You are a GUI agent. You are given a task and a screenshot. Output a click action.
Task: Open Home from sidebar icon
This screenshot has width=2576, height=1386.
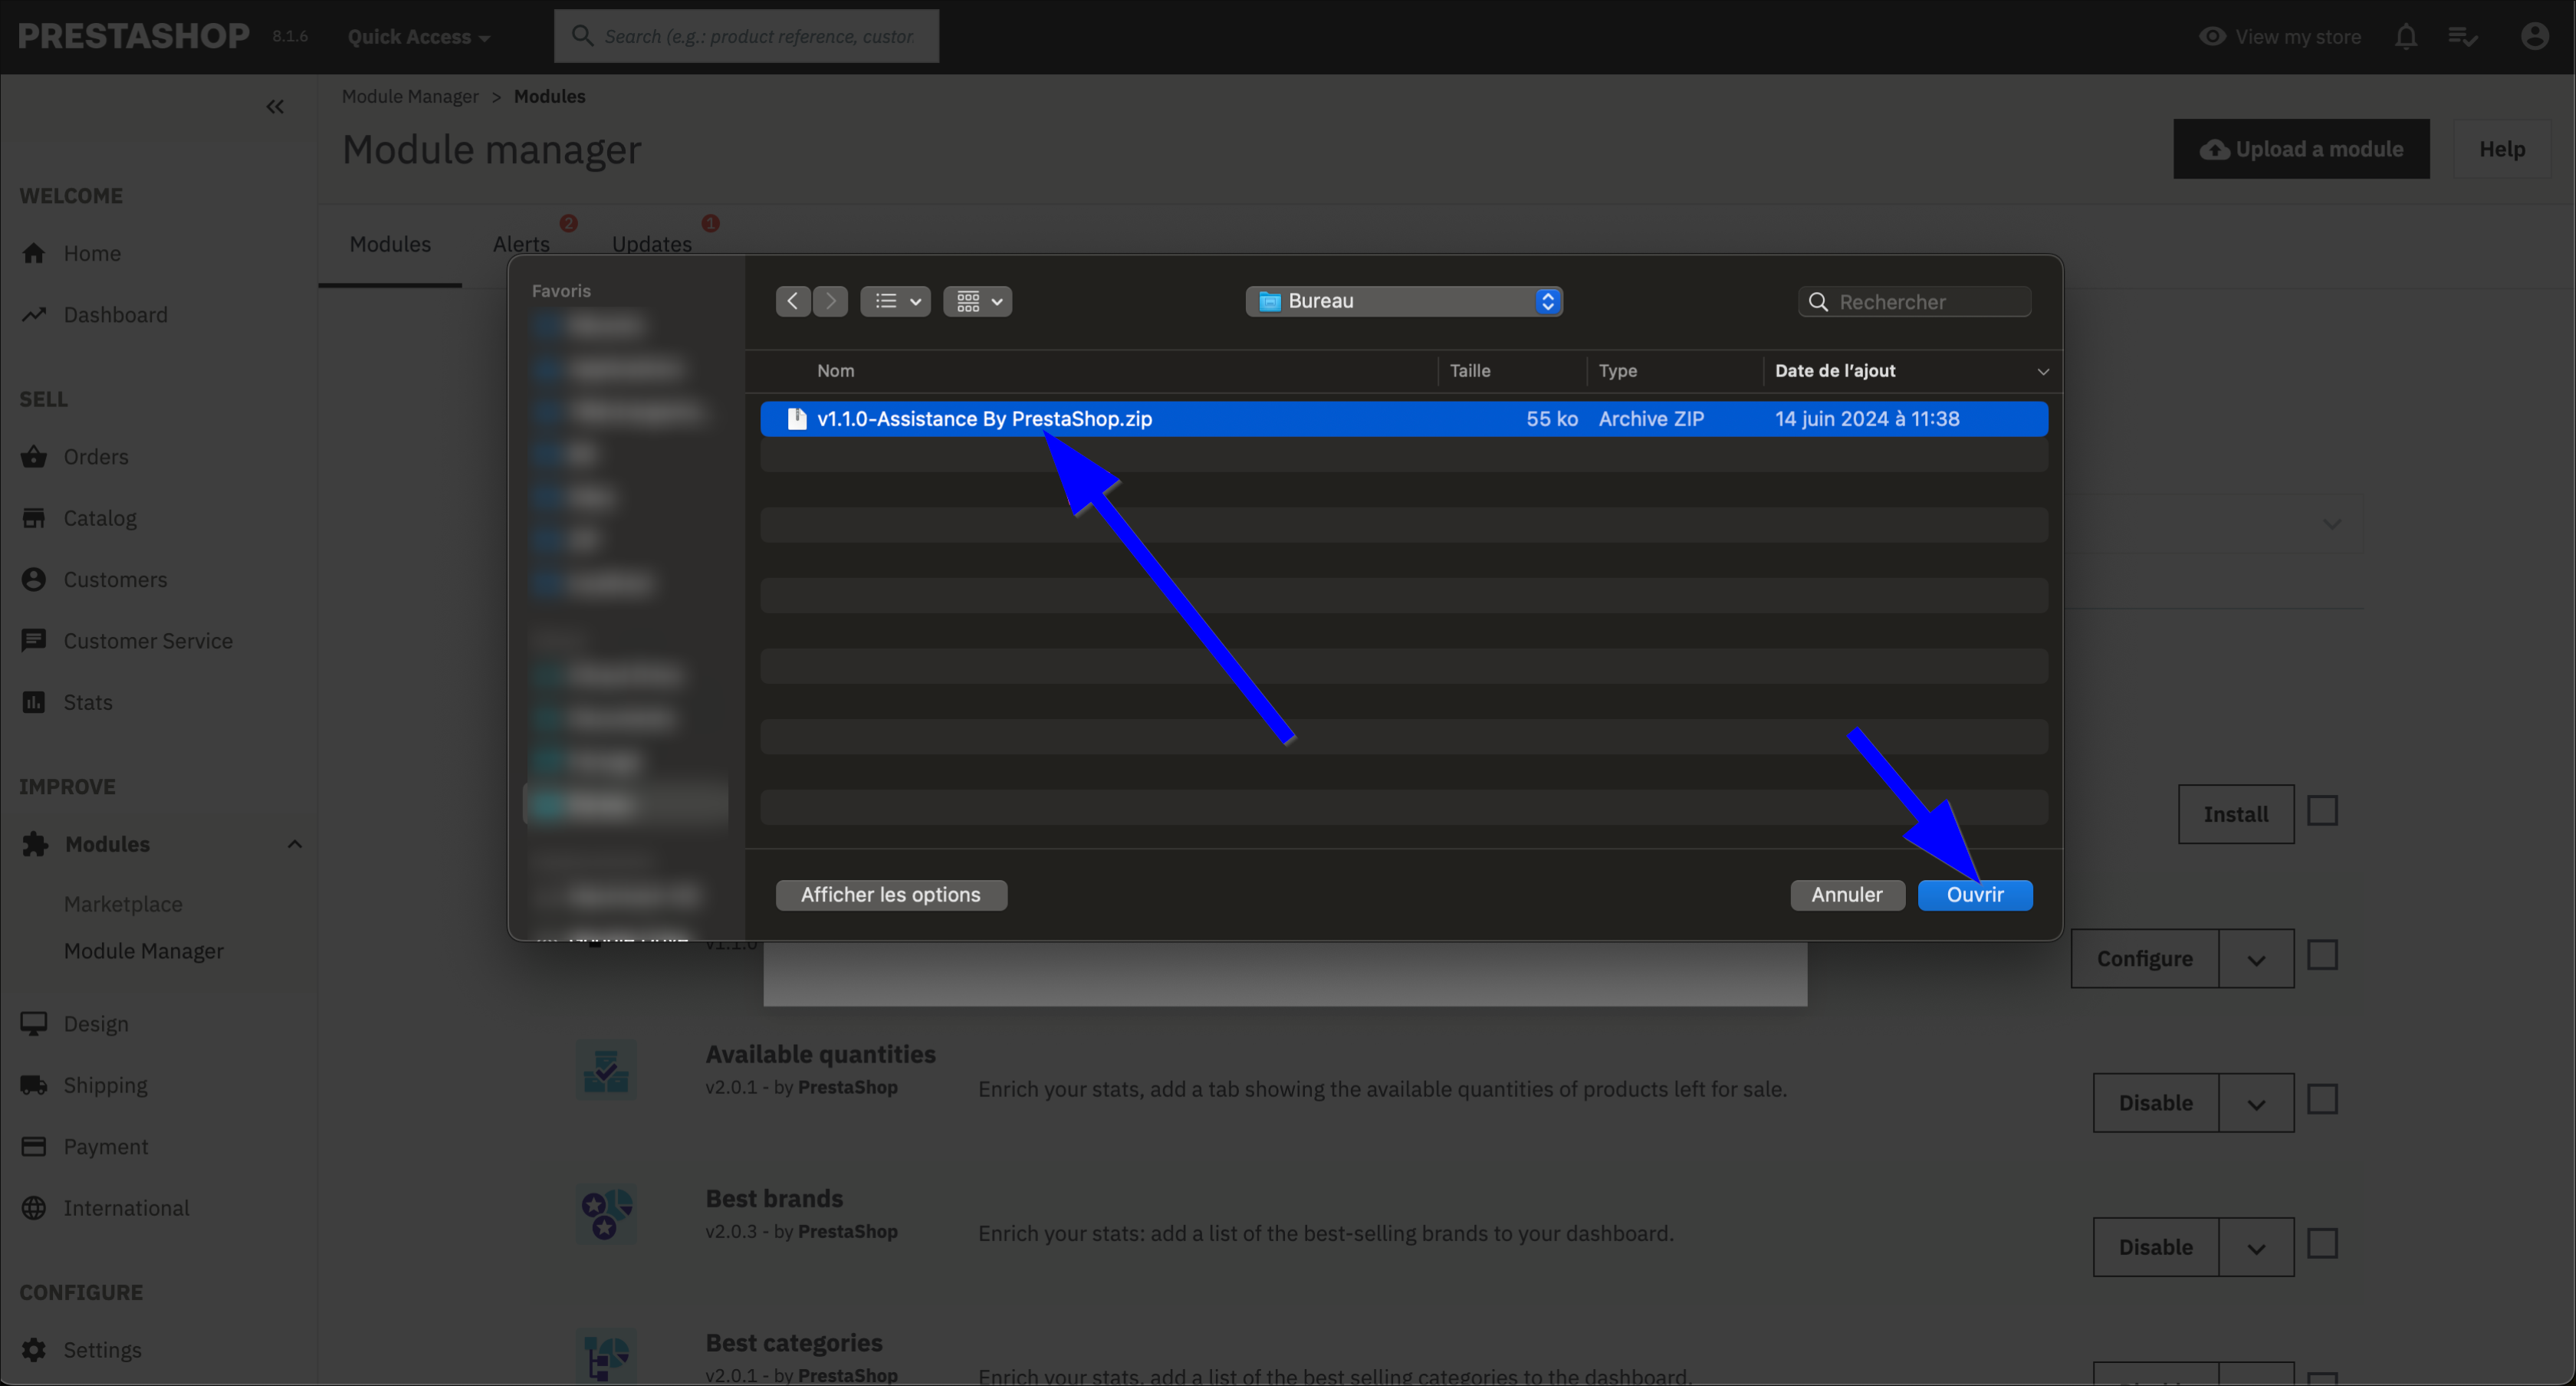click(x=34, y=253)
